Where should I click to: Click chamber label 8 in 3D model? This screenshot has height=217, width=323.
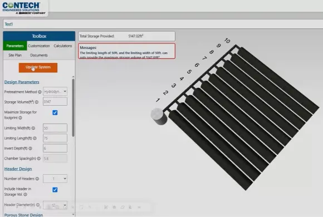pyautogui.click(x=212, y=52)
